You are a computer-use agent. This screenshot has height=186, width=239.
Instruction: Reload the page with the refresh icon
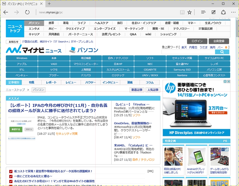tap(27, 12)
